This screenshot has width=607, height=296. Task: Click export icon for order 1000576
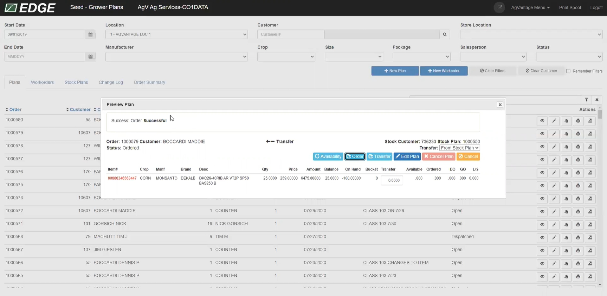click(x=590, y=173)
